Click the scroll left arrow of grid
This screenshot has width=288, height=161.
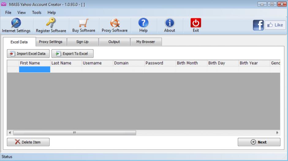10,133
